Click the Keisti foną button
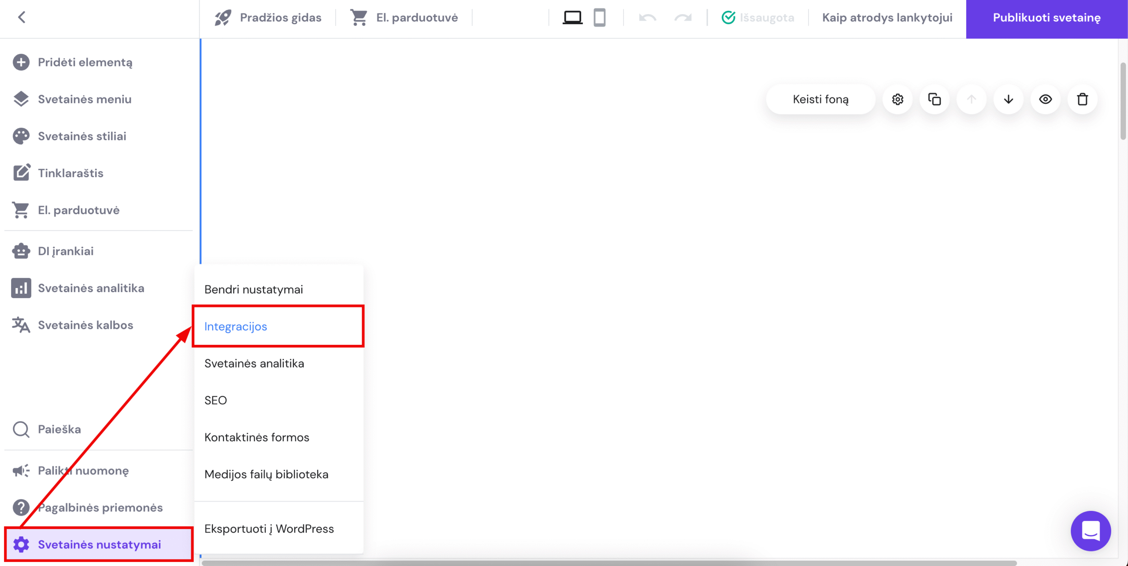 point(820,99)
